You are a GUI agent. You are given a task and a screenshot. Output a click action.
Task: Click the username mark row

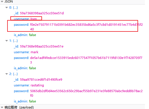(26, 52)
